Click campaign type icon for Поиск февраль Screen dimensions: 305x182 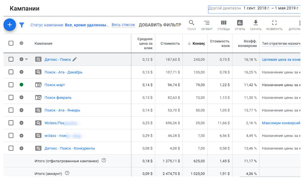pos(38,98)
